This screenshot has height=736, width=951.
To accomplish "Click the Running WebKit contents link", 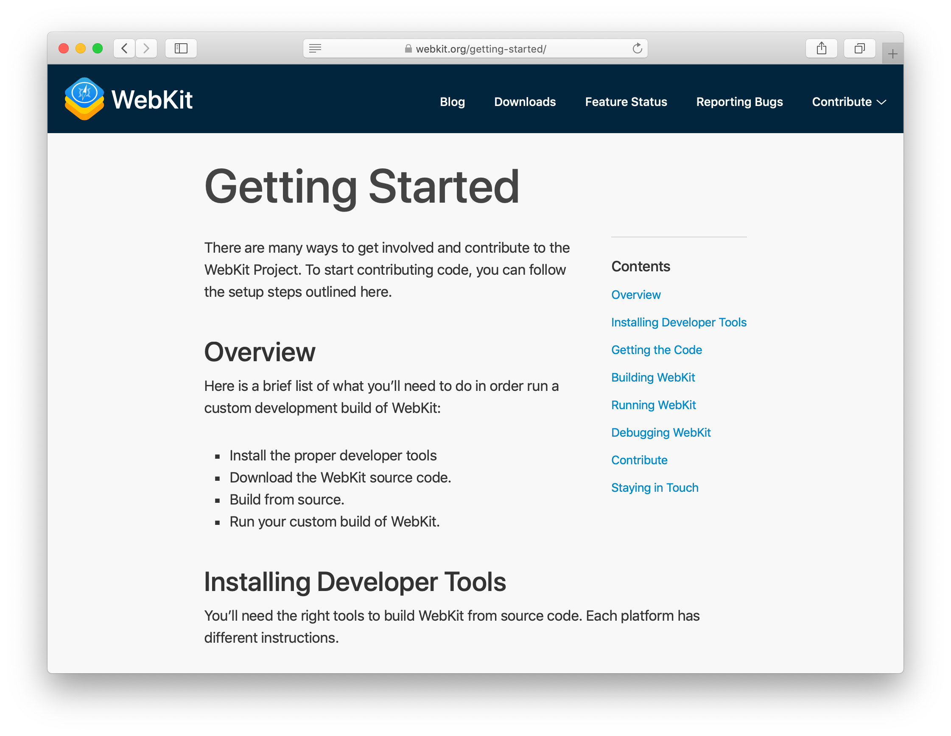I will [x=655, y=404].
